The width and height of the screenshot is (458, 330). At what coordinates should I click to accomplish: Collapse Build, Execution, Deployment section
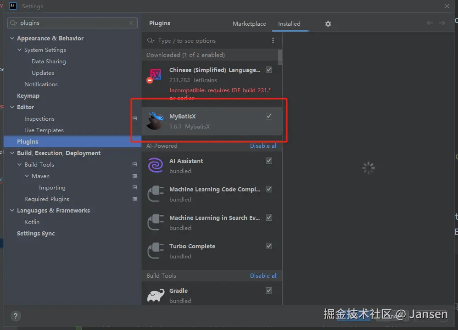pos(12,153)
